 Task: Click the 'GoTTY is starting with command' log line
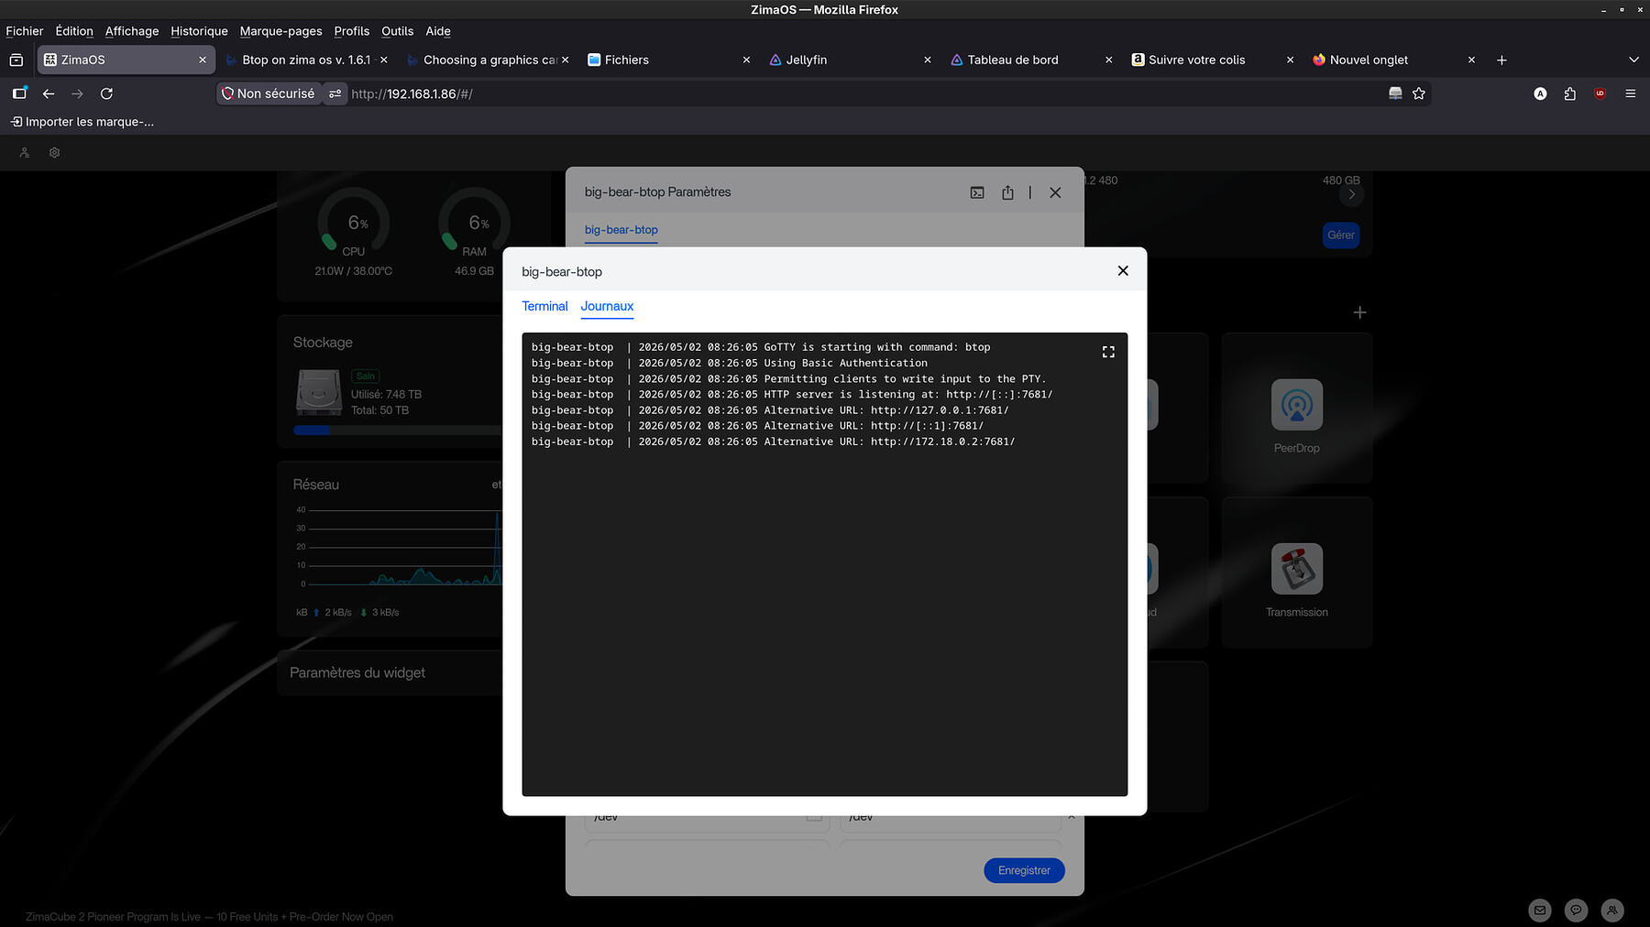761,347
